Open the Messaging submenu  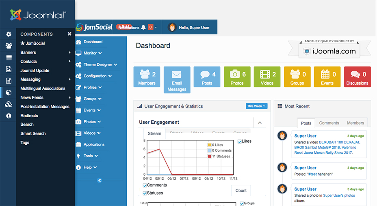click(45, 79)
